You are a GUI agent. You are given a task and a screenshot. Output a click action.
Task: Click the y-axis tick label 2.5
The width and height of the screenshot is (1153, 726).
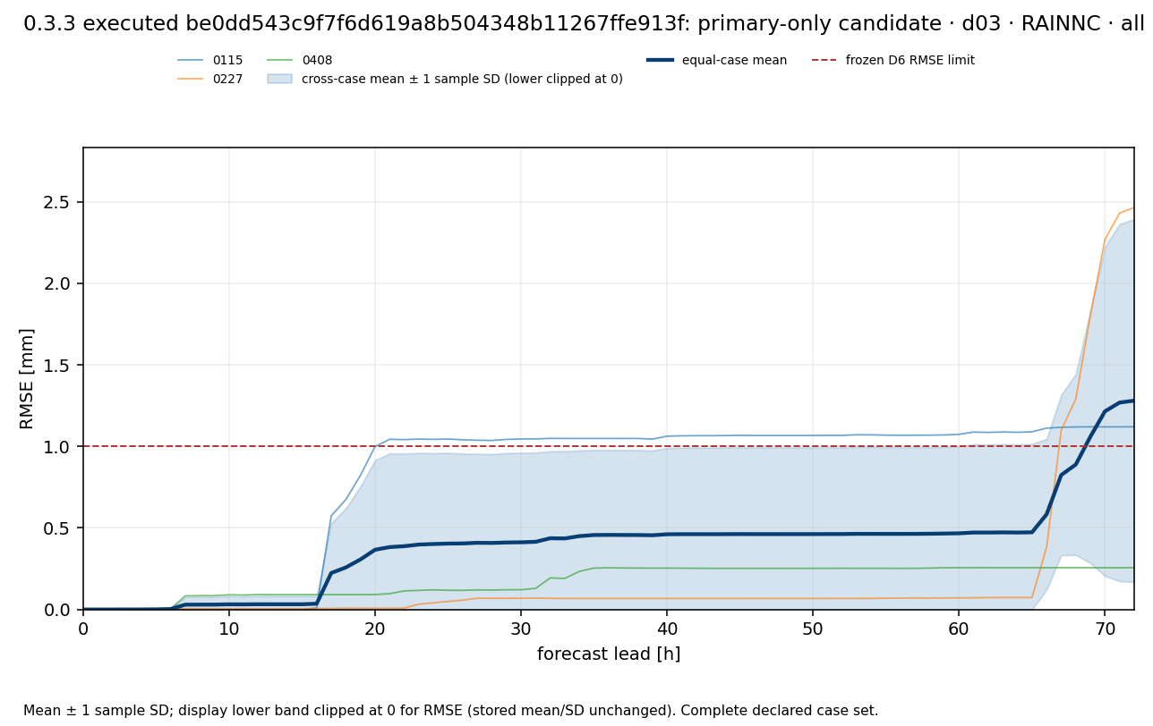57,202
